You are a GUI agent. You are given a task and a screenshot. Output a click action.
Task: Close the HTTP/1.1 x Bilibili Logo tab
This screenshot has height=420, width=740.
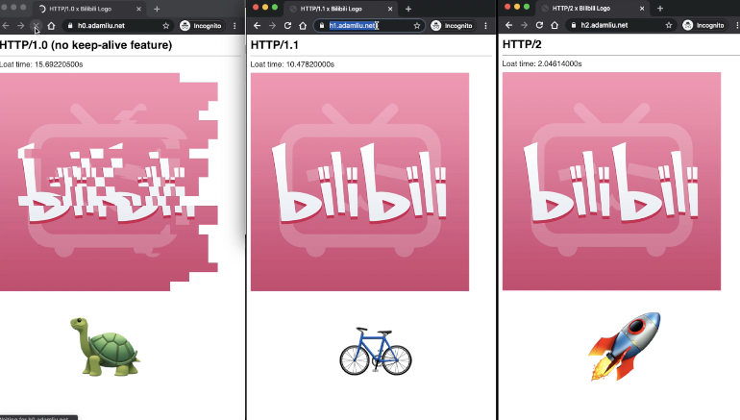click(x=390, y=9)
